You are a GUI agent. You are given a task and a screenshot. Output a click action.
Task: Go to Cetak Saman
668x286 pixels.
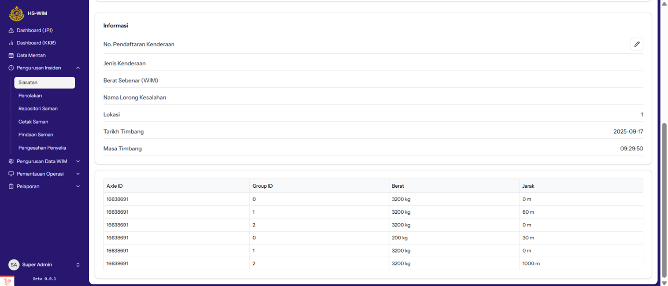(33, 122)
